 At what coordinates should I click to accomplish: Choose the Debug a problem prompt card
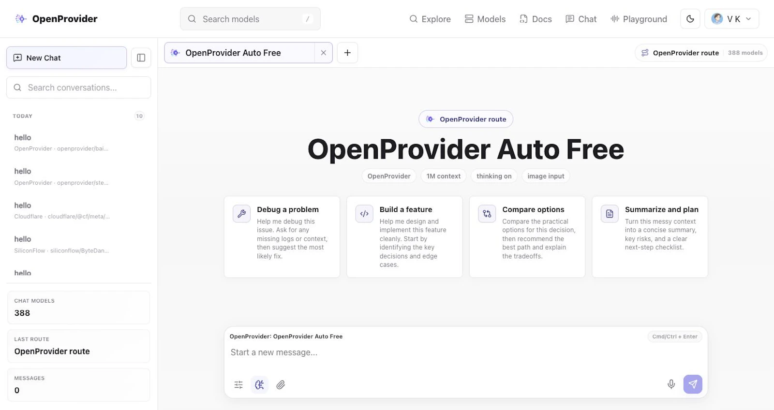pyautogui.click(x=282, y=237)
